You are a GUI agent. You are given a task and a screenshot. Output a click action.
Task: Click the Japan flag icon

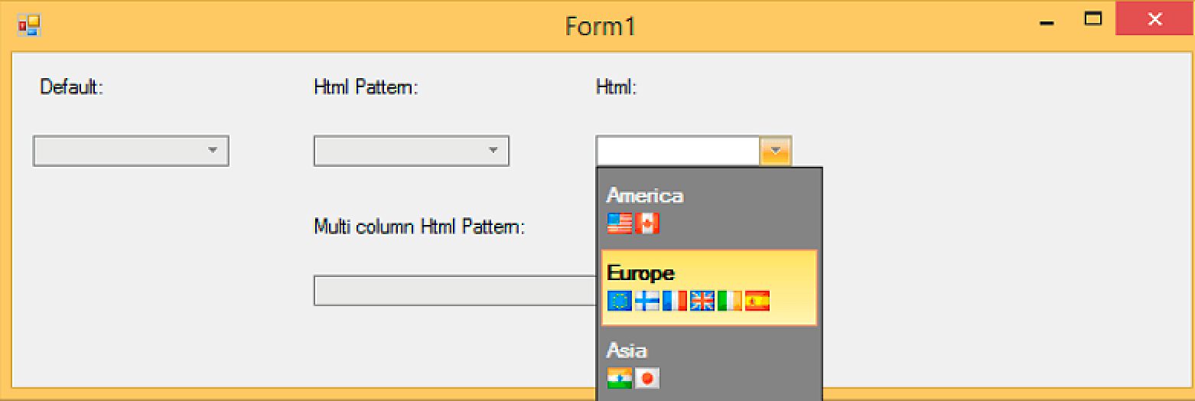647,378
